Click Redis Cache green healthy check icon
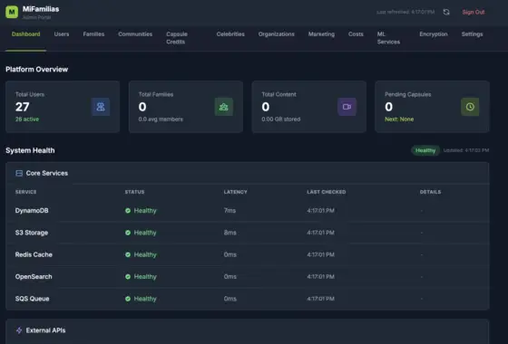 (128, 254)
